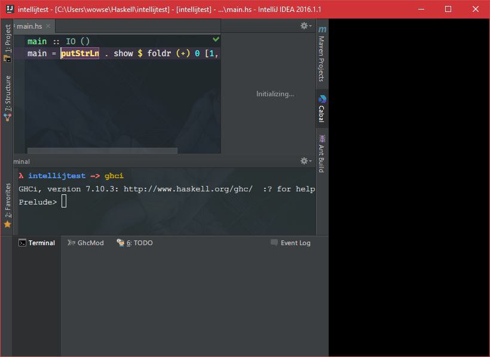Open the Event Log

(290, 243)
